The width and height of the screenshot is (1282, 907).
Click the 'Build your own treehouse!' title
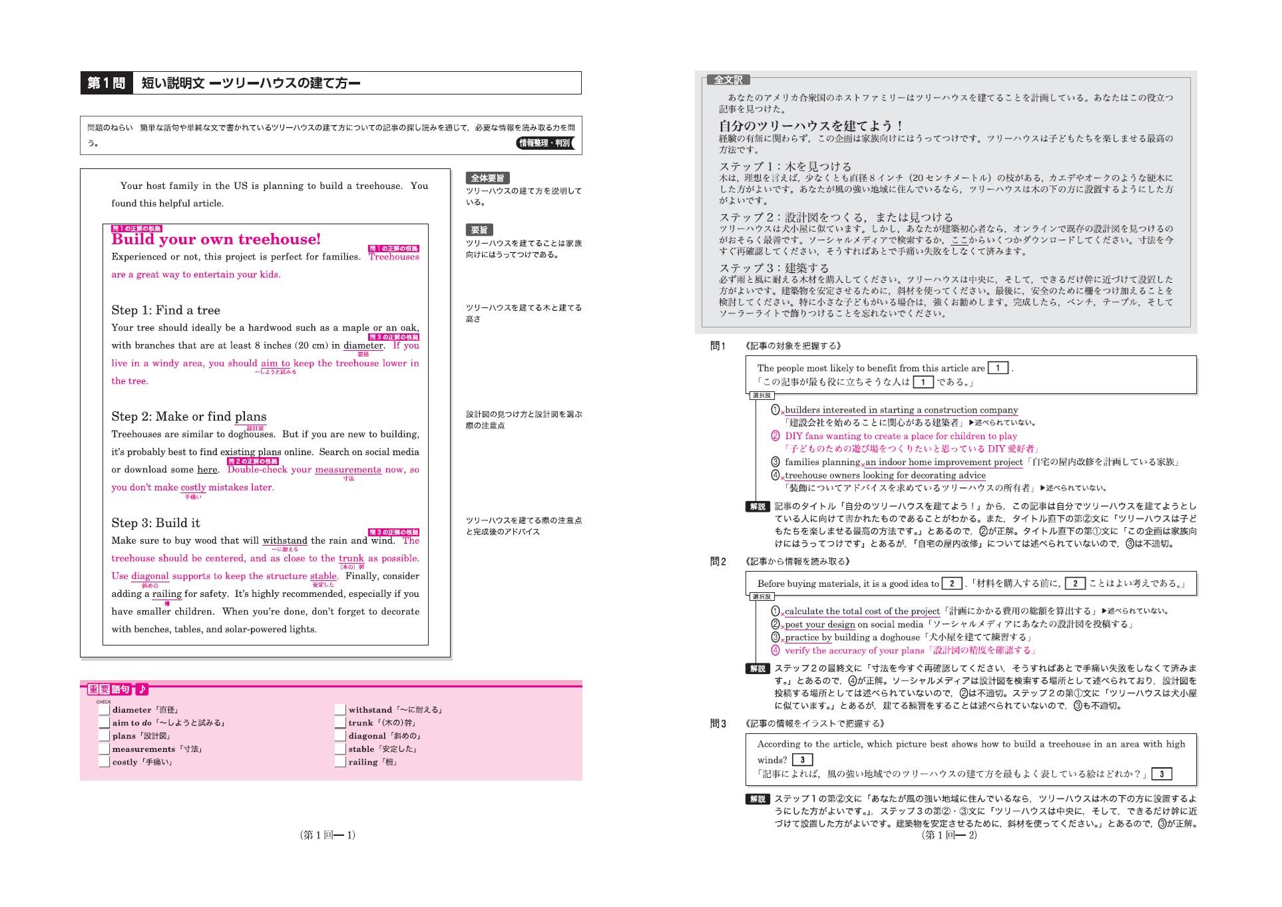click(216, 240)
